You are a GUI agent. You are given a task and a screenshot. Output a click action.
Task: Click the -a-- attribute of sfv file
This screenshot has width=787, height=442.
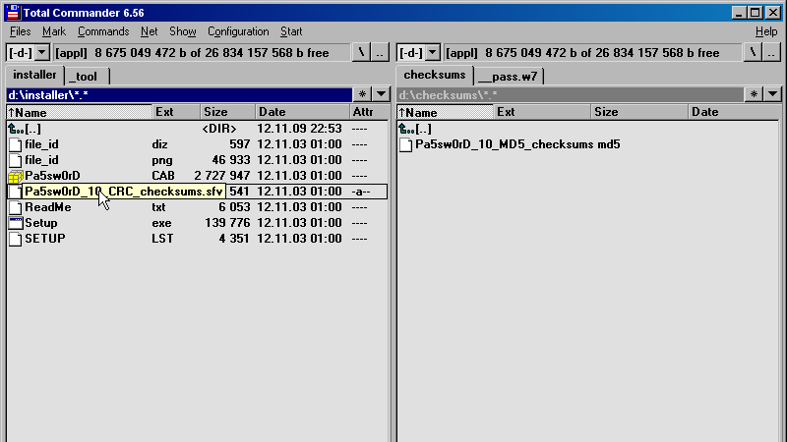tap(361, 192)
